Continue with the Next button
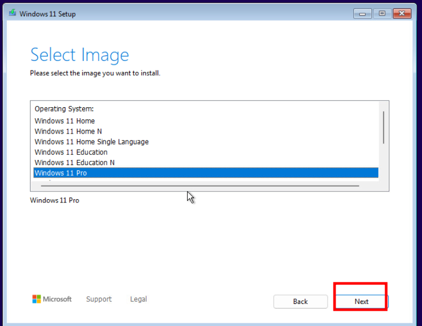422x326 pixels. tap(361, 302)
